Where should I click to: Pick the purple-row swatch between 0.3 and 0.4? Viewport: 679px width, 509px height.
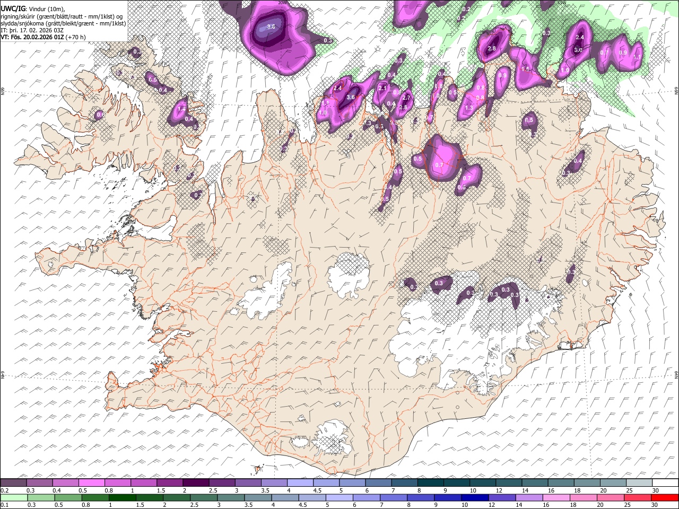click(x=39, y=482)
